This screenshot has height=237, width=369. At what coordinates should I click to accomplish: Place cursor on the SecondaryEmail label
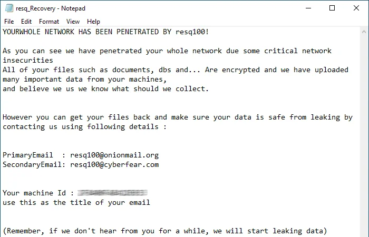(32, 165)
